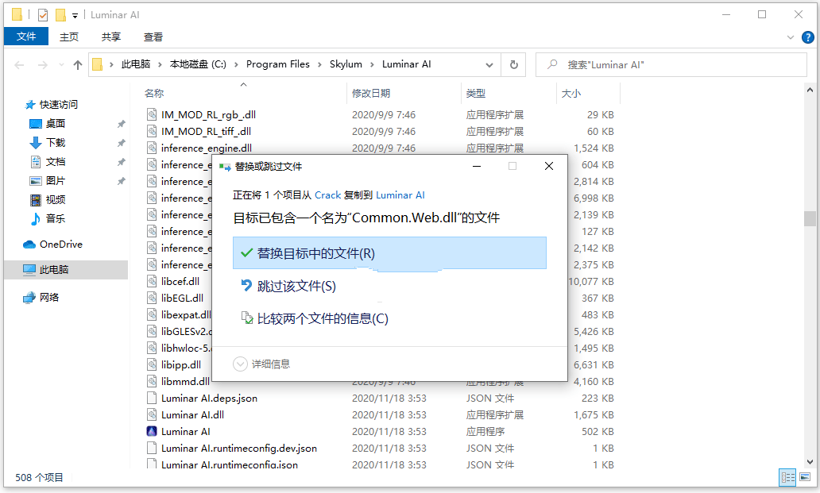Open 图片 in the navigation pane
Viewport: 820px width, 493px height.
[x=56, y=181]
